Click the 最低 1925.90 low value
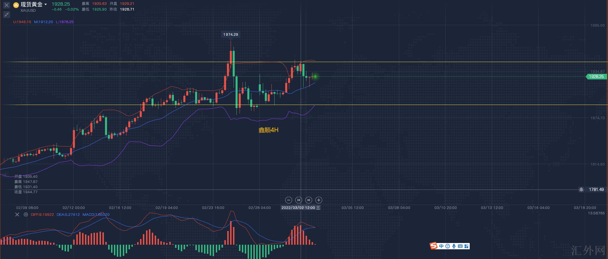608x259 pixels. (94, 9)
